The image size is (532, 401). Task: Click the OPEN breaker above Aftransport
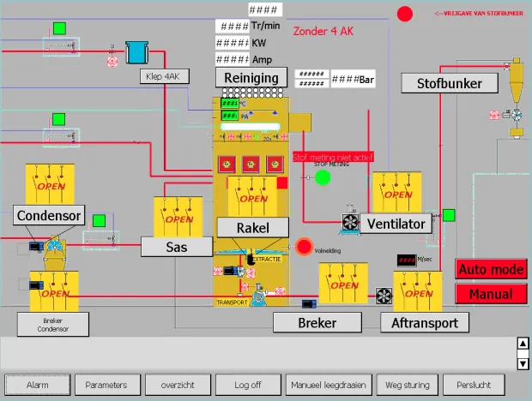[x=418, y=291]
